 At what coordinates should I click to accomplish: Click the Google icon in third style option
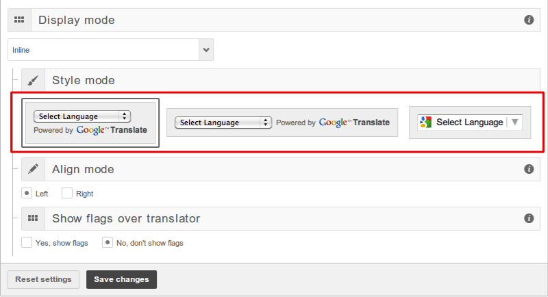425,122
